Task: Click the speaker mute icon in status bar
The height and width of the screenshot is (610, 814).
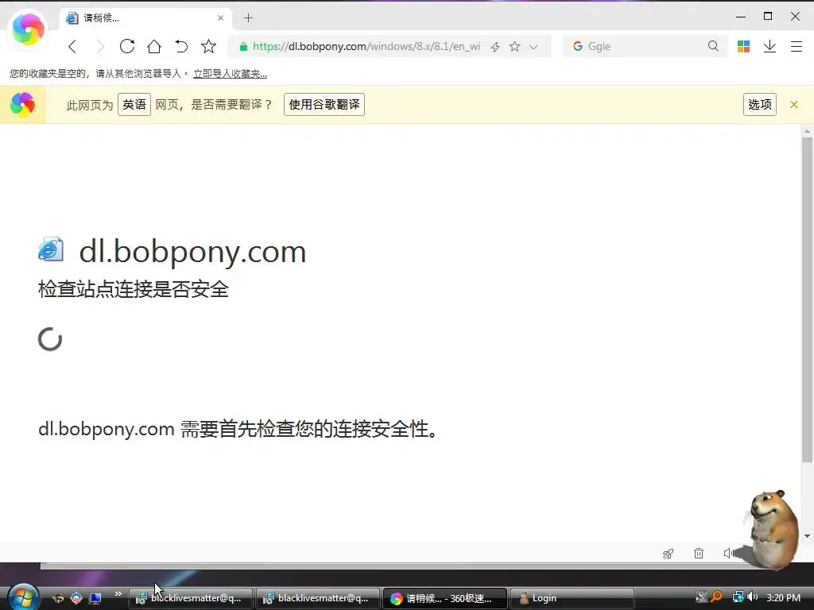Action: 728,554
